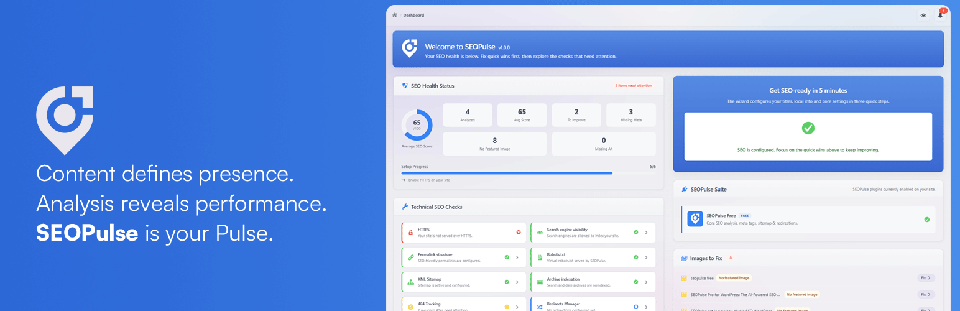This screenshot has width=960, height=311.
Task: Expand the Archive indexation row chevron
Action: [x=647, y=282]
